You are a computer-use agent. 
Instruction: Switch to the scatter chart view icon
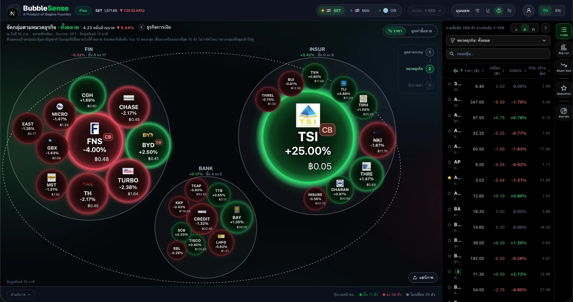click(488, 10)
